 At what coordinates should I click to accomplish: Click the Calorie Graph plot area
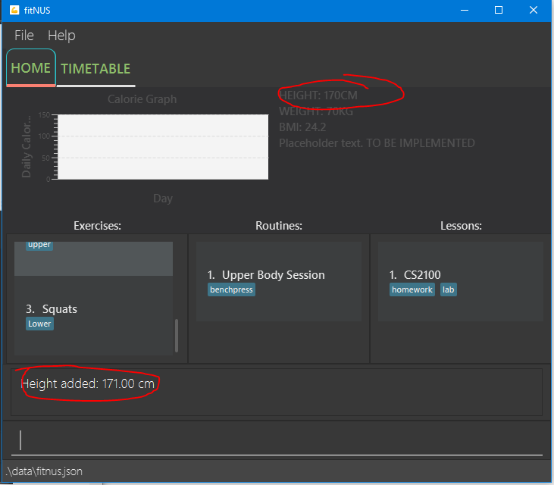click(163, 146)
